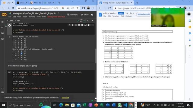Add a code cell with + Code
Image resolution: width=193 pixels, height=108 pixels.
point(10,21)
